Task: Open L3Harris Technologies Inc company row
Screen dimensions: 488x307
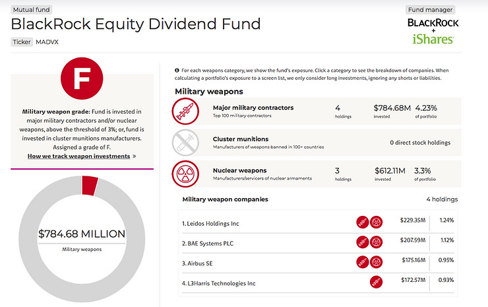Action: coord(318,283)
